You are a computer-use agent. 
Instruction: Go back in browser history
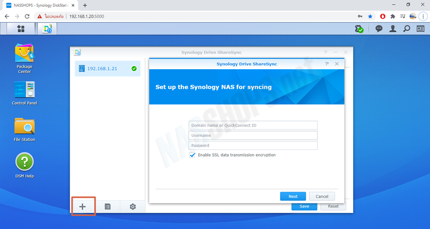point(7,16)
